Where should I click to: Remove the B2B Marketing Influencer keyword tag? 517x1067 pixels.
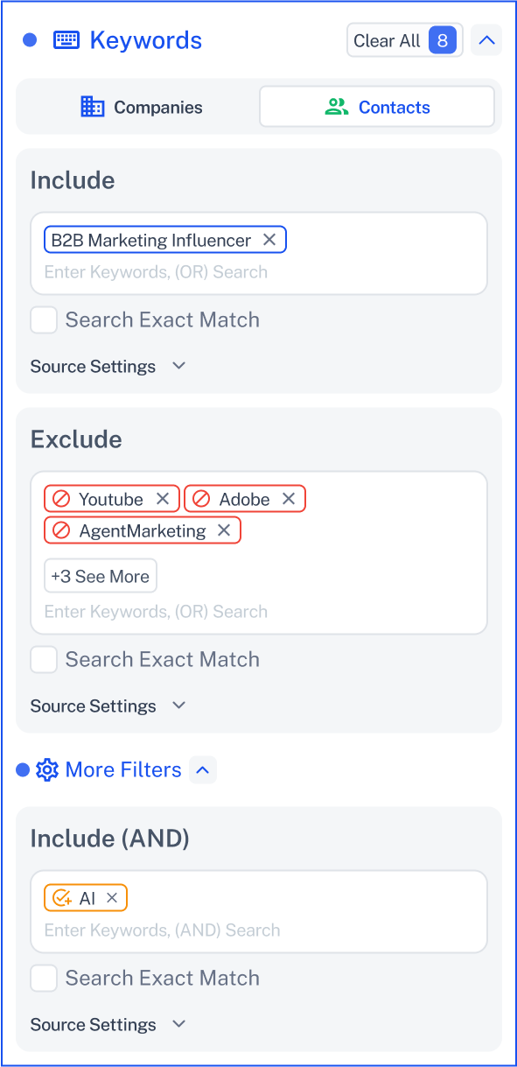tap(269, 240)
